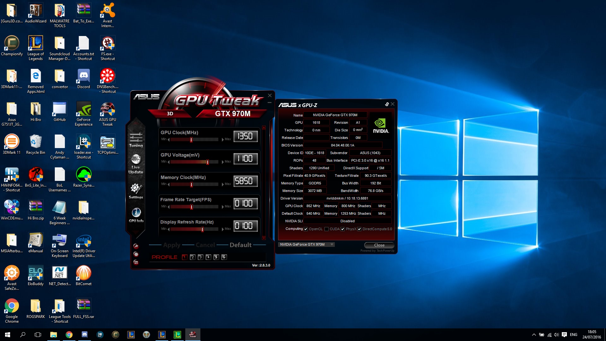This screenshot has width=606, height=341.
Task: Click the link icon in GPU-Z title bar
Action: (x=387, y=104)
